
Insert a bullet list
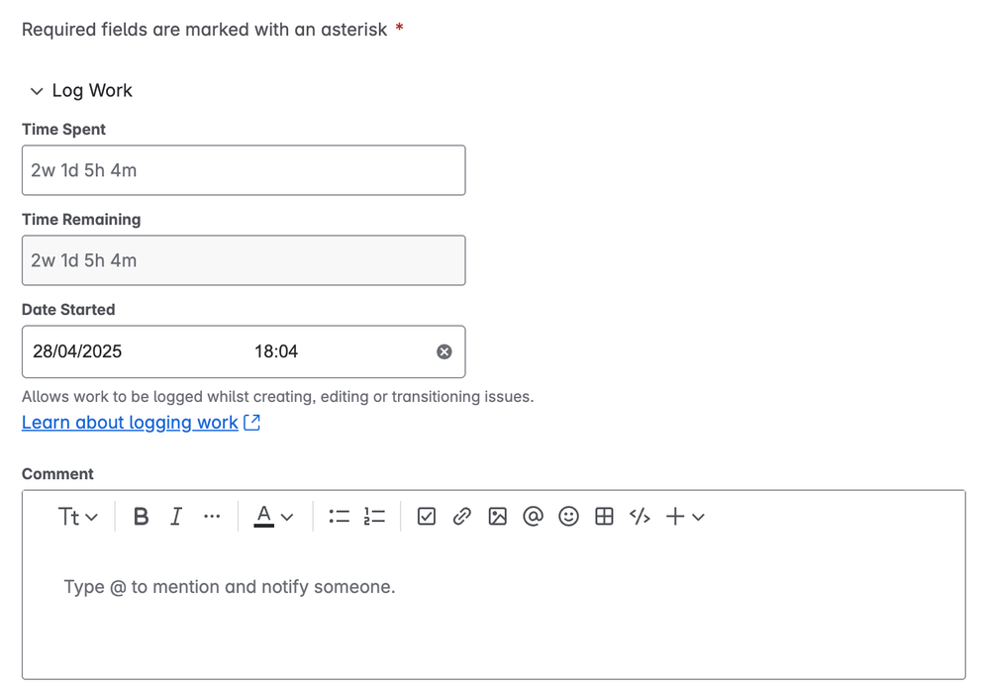(x=339, y=517)
